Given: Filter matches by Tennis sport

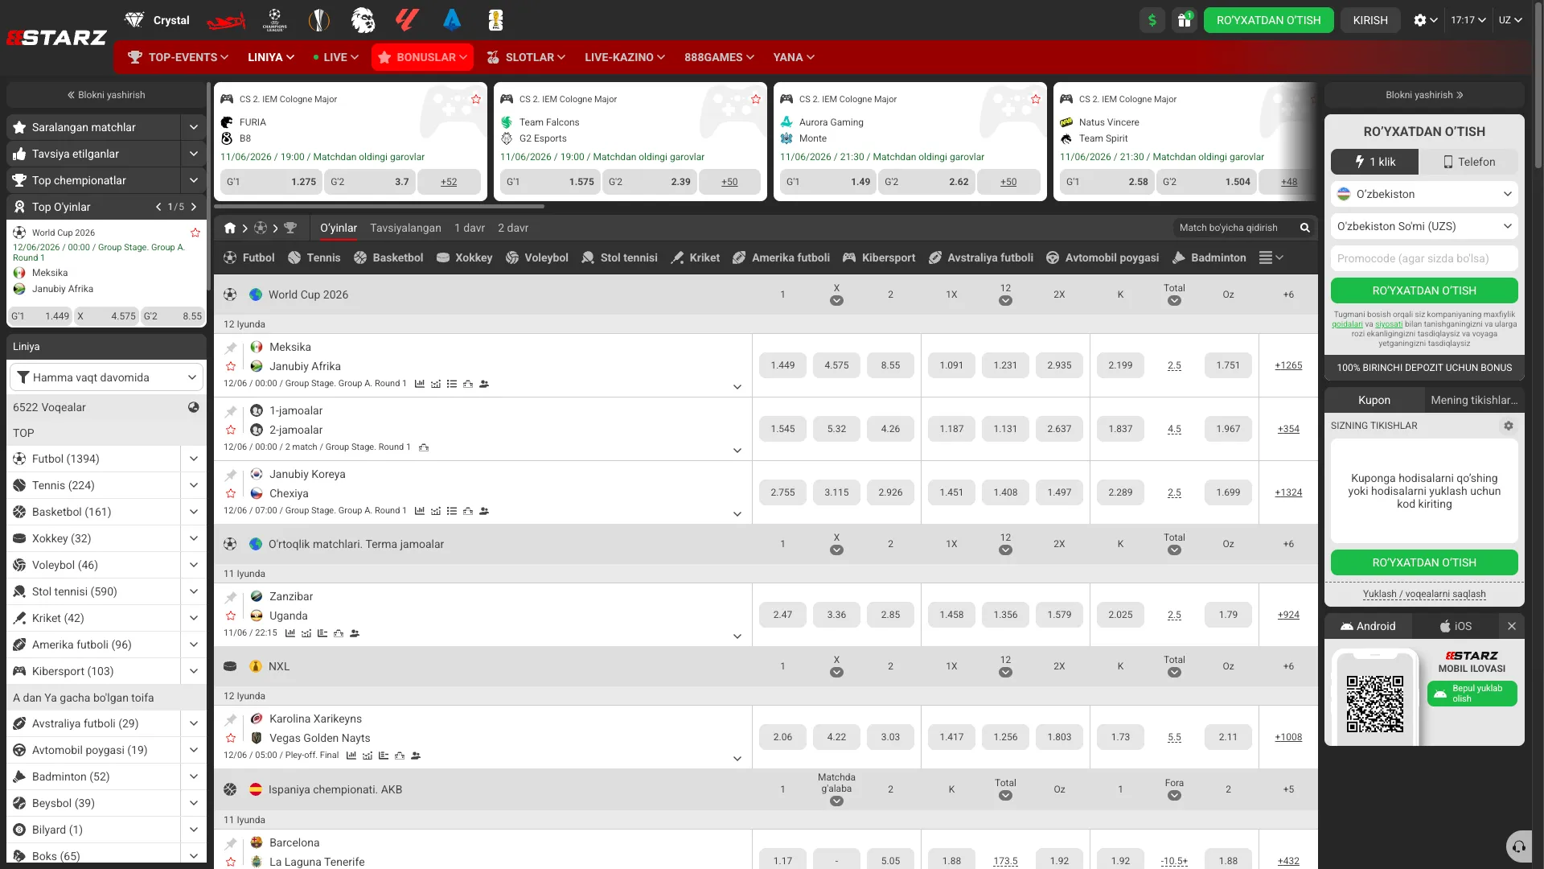Looking at the screenshot, I should tap(314, 257).
